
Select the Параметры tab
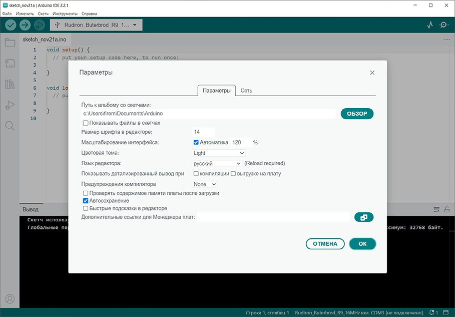(x=216, y=91)
